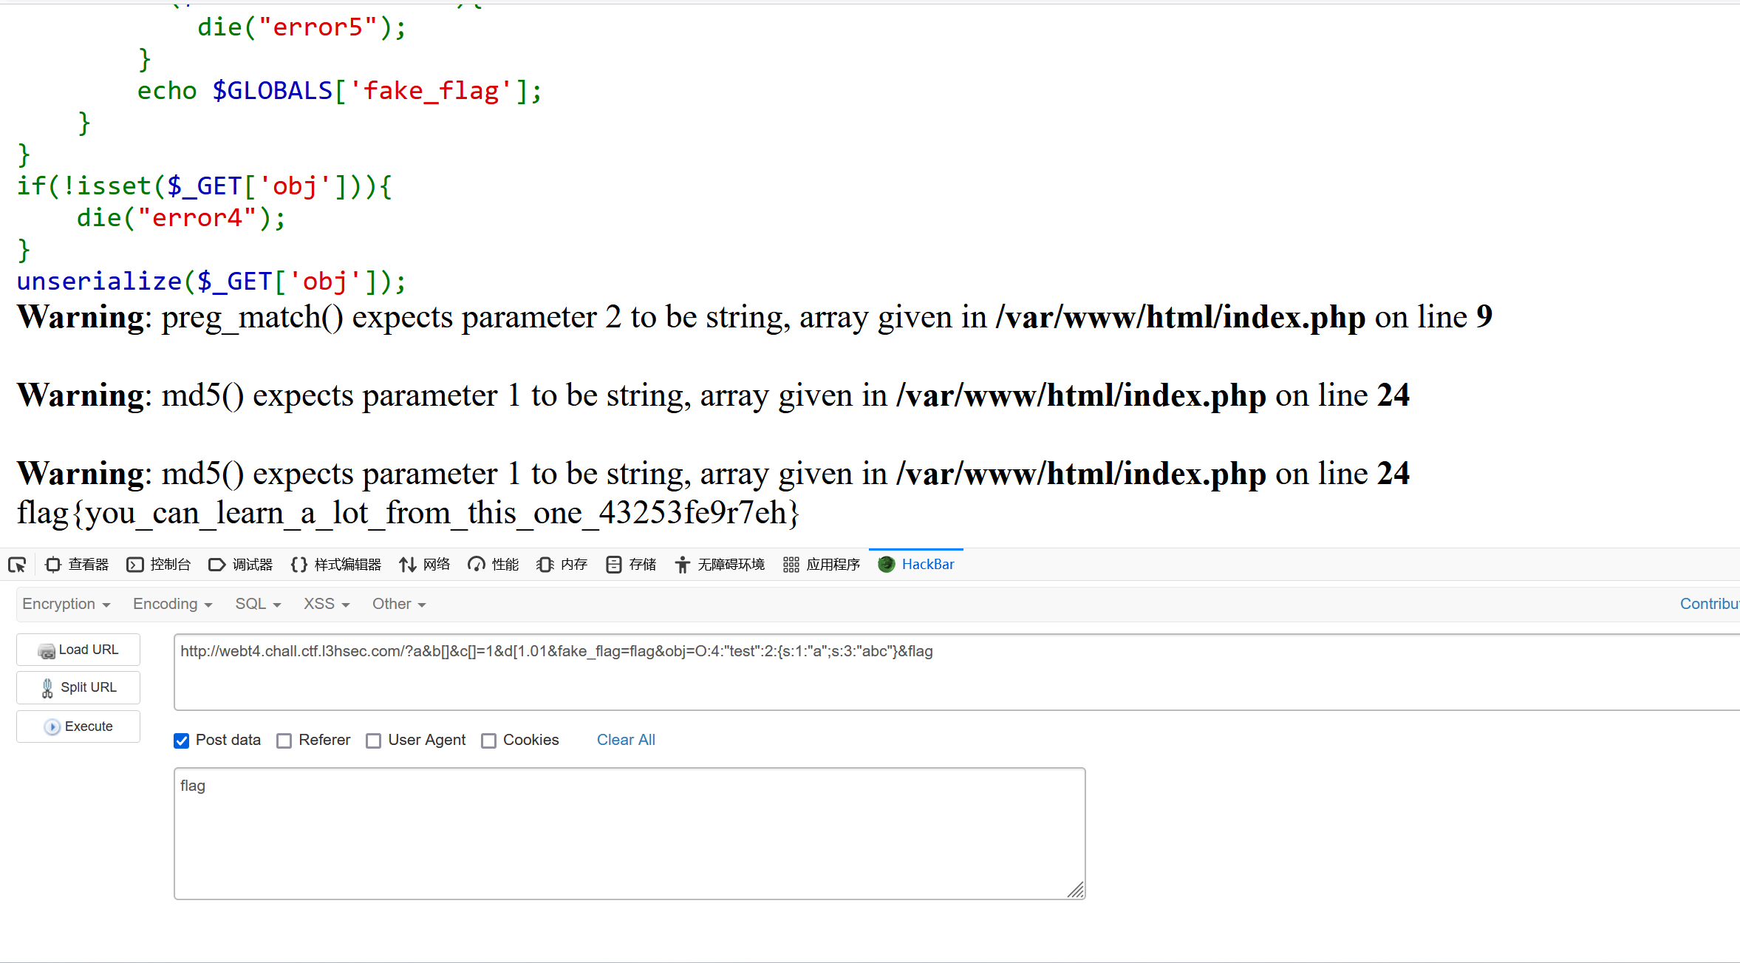This screenshot has height=963, width=1740.
Task: Enable the Referer checkbox
Action: (284, 740)
